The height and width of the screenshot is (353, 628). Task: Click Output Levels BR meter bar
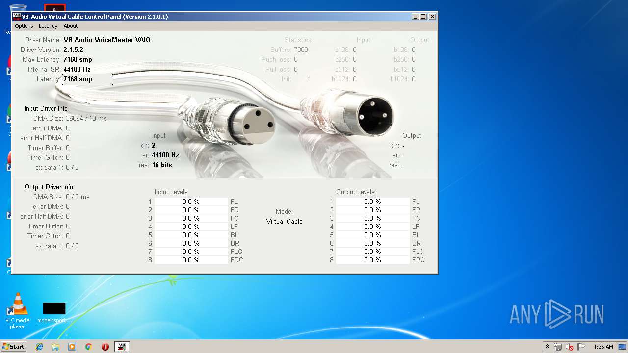tap(373, 243)
